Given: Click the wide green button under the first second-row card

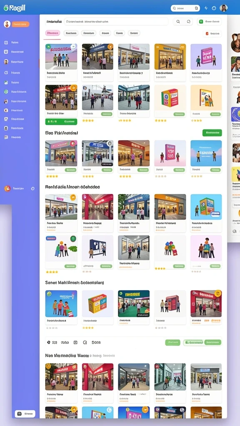Looking at the screenshot, I should point(61,122).
